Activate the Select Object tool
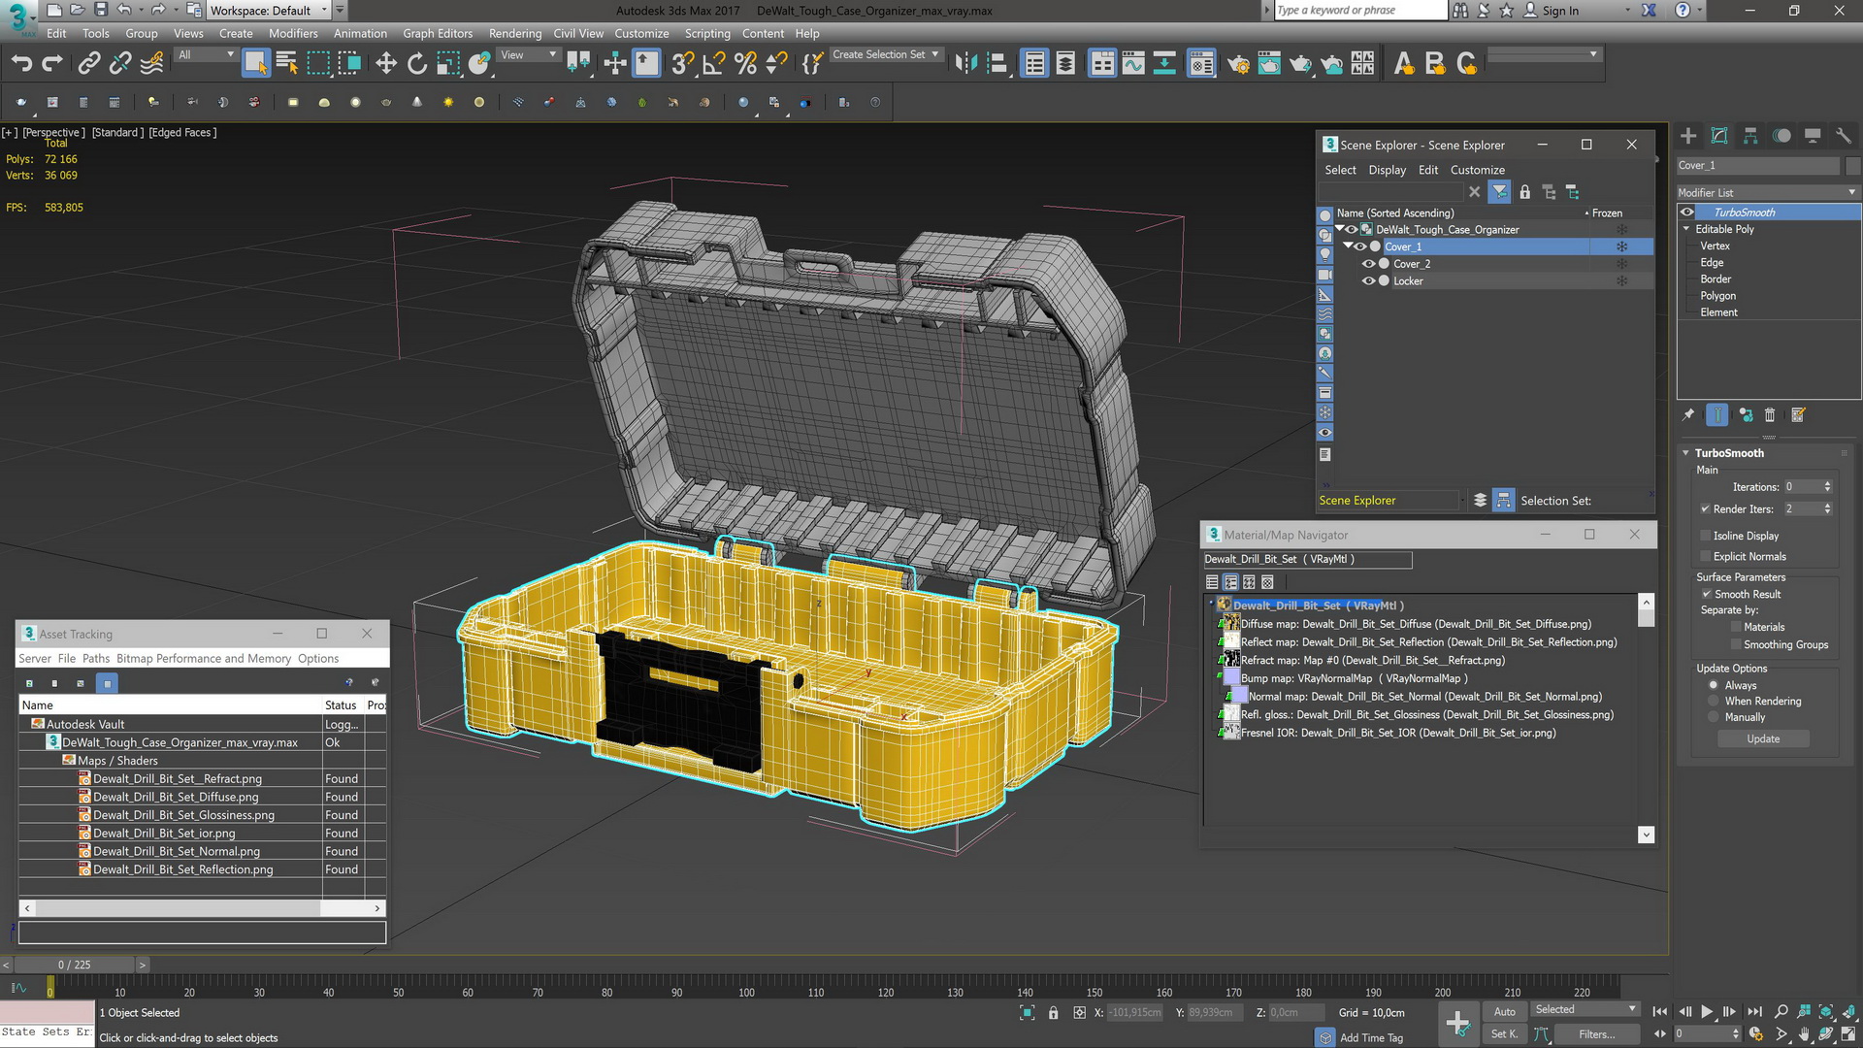 pyautogui.click(x=255, y=64)
